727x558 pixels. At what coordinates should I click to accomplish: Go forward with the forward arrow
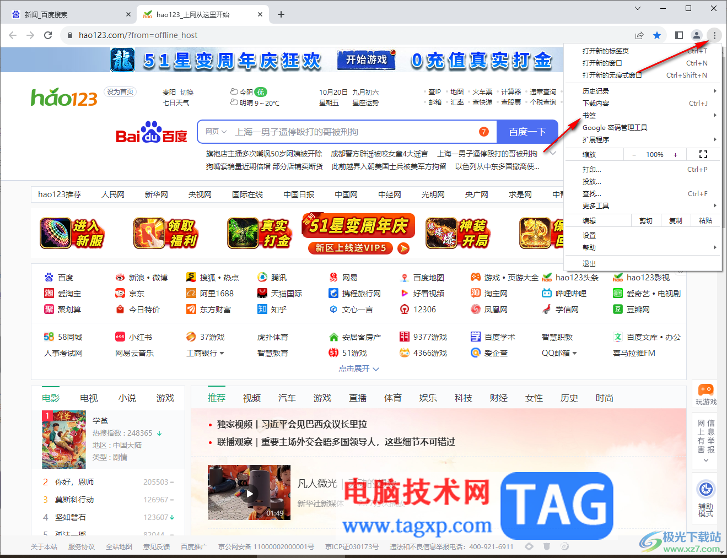coord(30,35)
